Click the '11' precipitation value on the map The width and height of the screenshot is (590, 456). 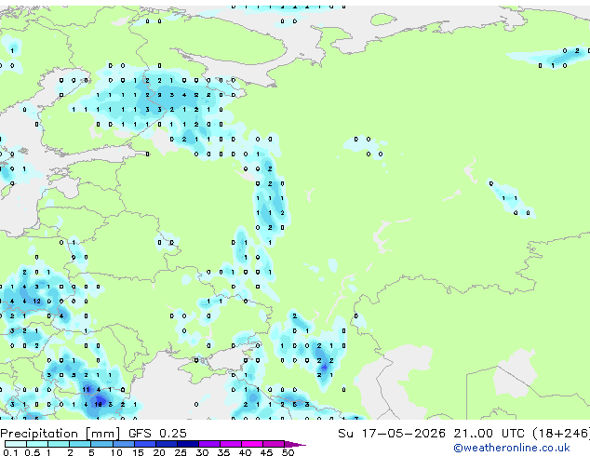86,389
